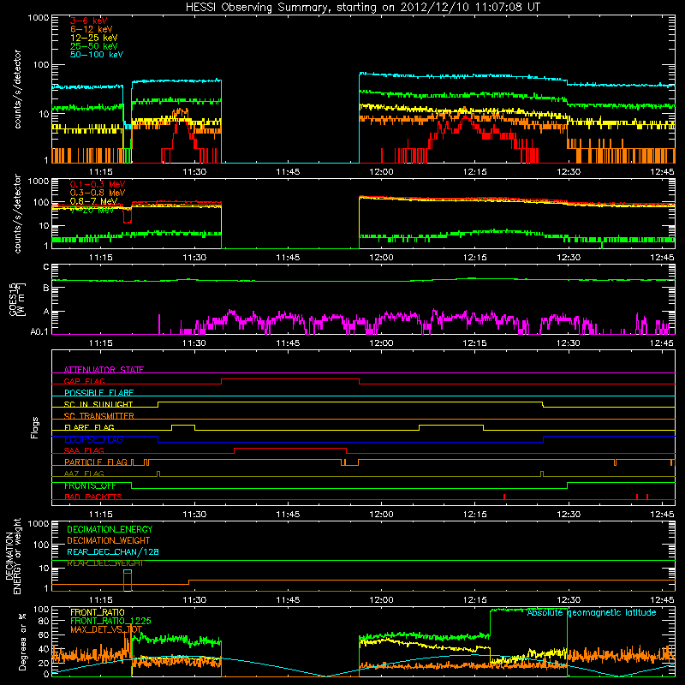Screen dimensions: 685x685
Task: Select the SC_TRANSMITTER flag label
Action: click(x=99, y=416)
